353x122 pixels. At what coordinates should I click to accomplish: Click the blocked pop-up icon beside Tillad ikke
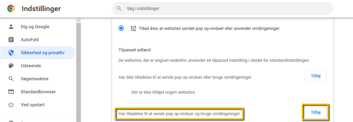pyautogui.click(x=133, y=28)
